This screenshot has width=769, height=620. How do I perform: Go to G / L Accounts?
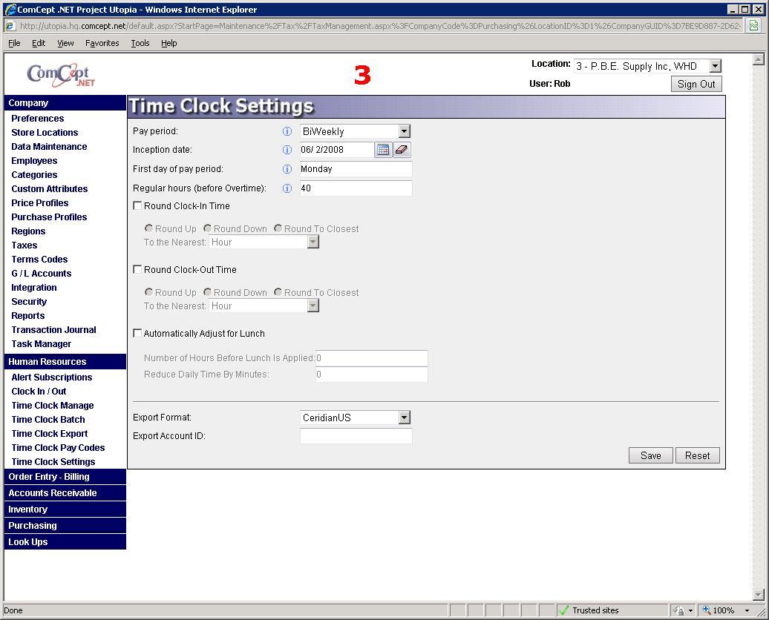click(x=42, y=274)
